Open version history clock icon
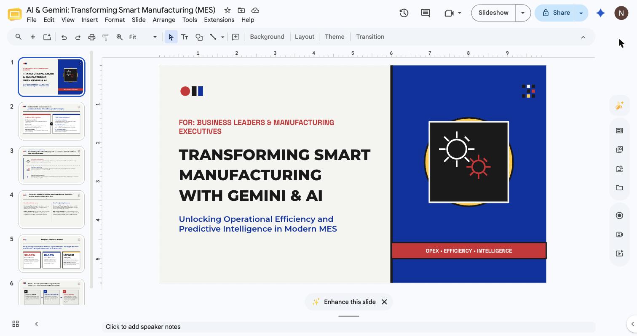The image size is (637, 336). tap(404, 13)
